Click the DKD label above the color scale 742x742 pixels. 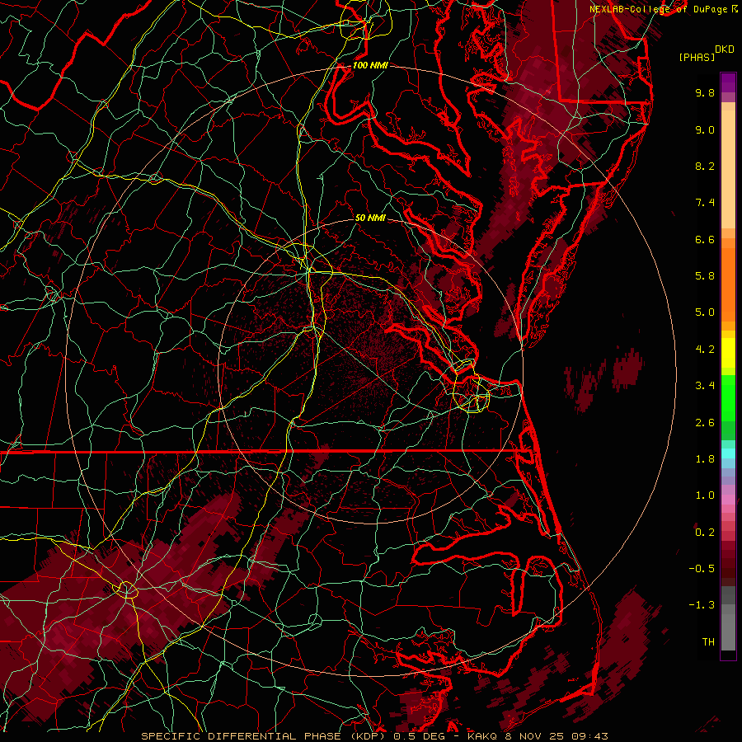click(725, 49)
